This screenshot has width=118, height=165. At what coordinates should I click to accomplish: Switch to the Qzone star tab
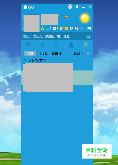[x=57, y=45]
